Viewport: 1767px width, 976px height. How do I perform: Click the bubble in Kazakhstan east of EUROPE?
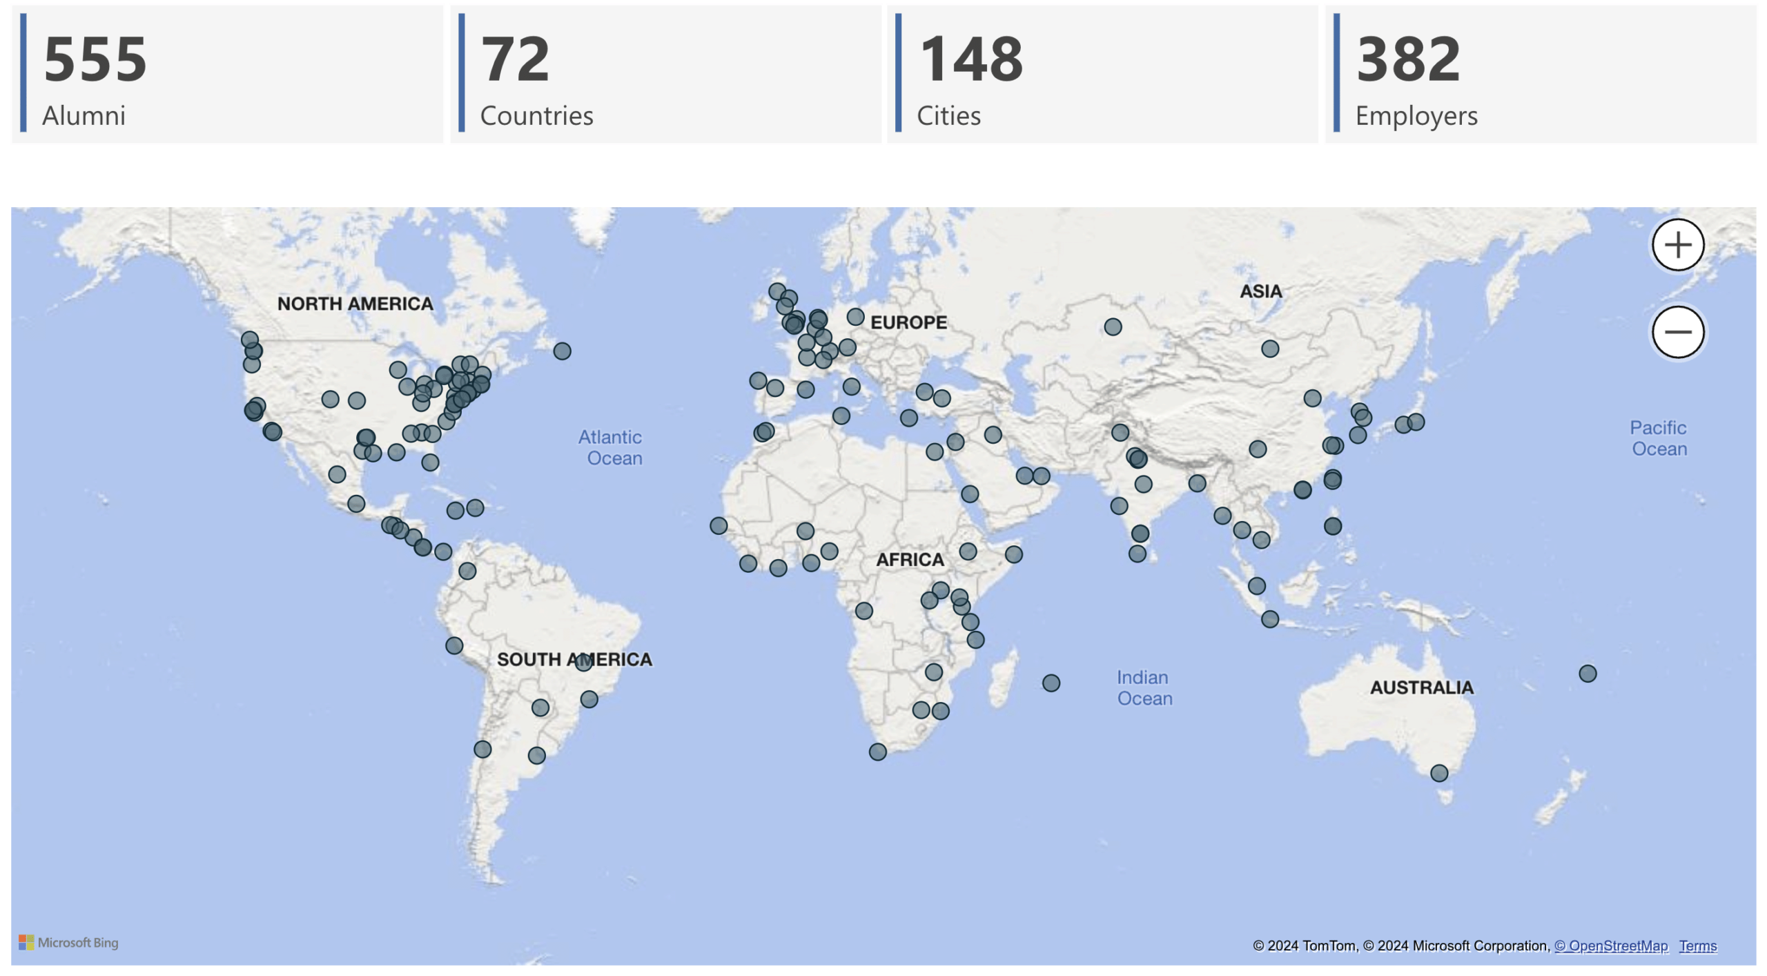pos(1113,326)
